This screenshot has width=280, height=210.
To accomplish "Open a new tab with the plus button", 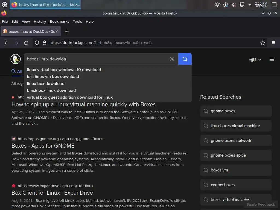I will click(x=67, y=31).
